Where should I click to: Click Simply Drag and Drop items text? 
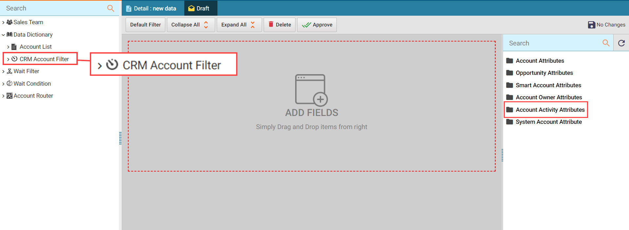tap(312, 127)
